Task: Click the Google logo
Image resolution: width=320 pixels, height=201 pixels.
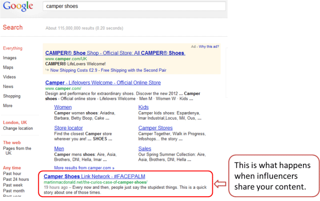Action: [x=18, y=6]
